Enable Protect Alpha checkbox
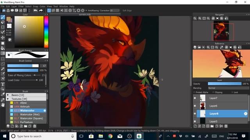250x140 pixels. click(194, 92)
